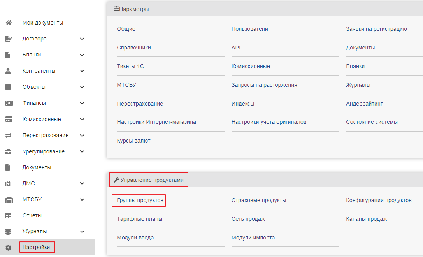Open the Тарифные планы link
Screen dimensions: 423x257
point(139,219)
